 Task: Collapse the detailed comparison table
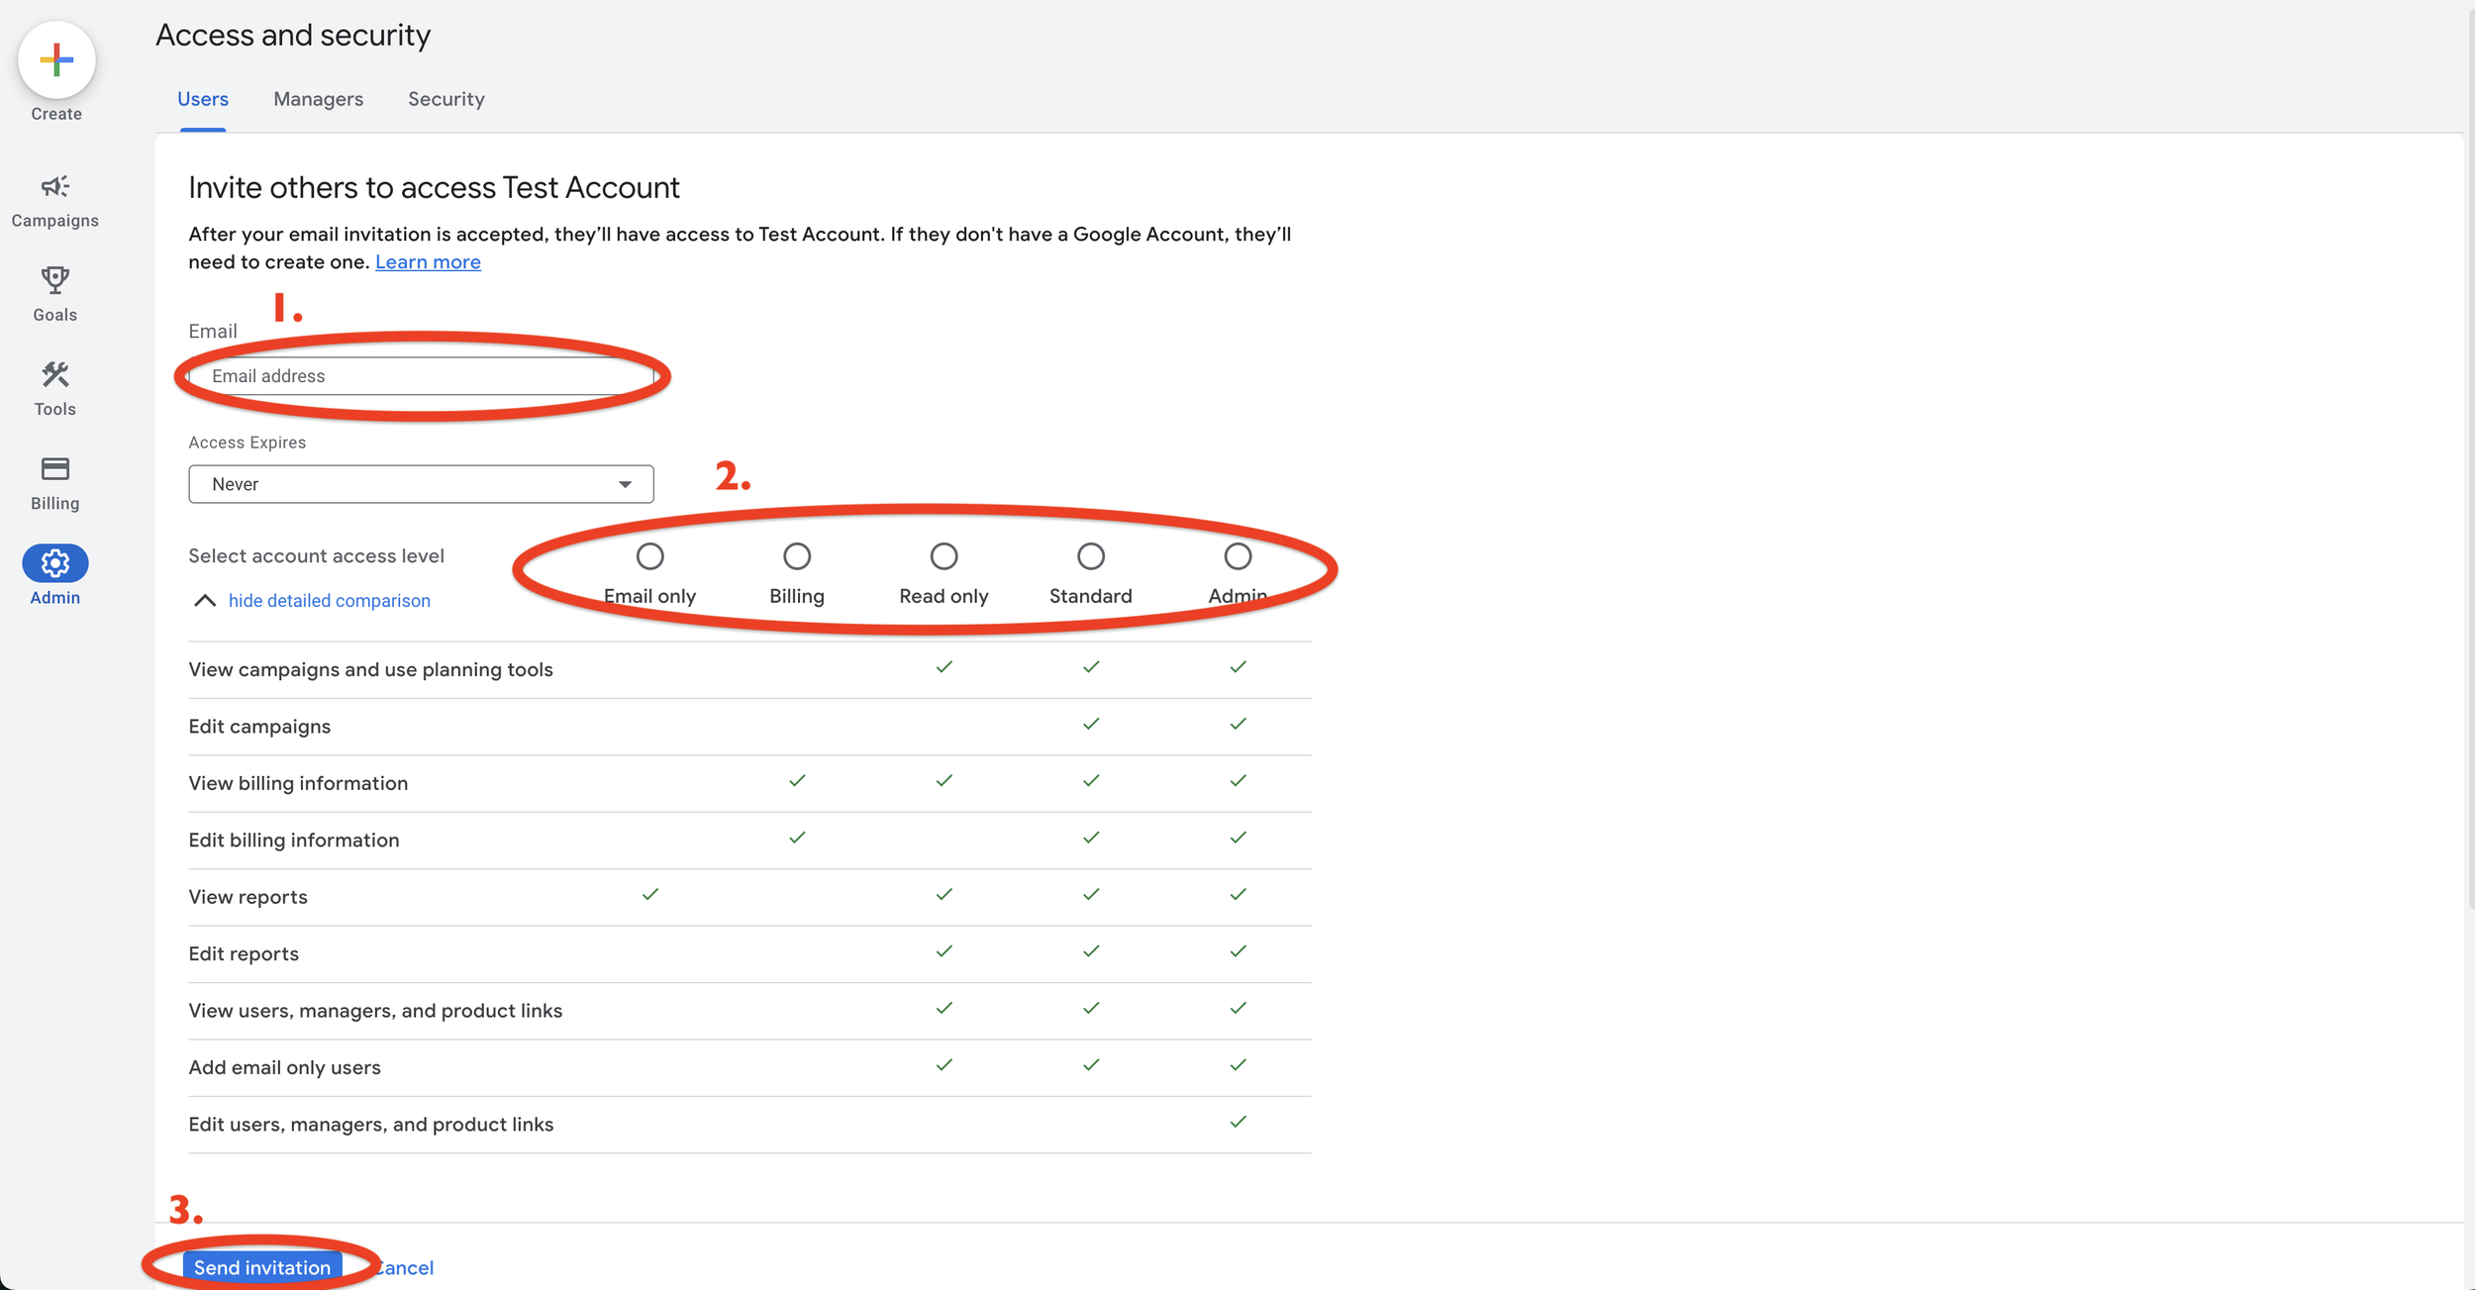click(329, 600)
